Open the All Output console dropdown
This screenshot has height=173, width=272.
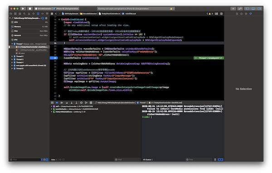(148, 160)
